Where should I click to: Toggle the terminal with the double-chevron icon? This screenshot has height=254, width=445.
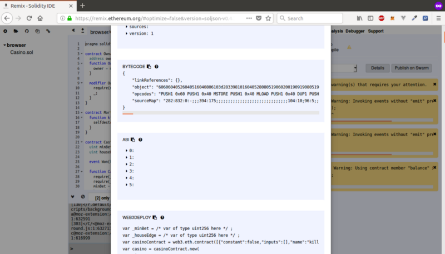(73, 196)
